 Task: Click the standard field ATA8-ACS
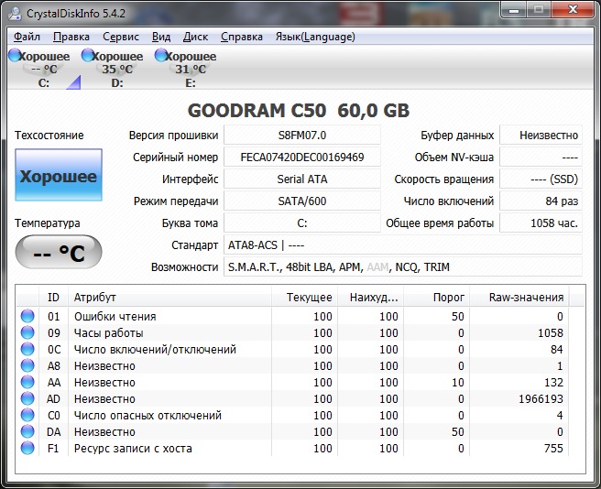tap(403, 244)
